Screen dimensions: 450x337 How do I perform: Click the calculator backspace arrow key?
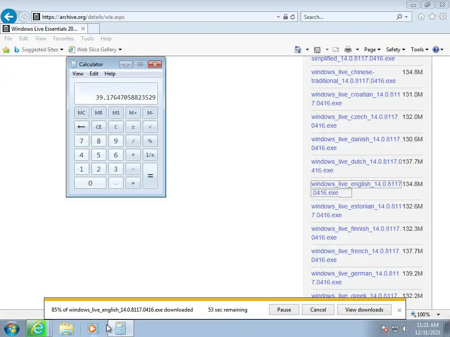click(81, 127)
